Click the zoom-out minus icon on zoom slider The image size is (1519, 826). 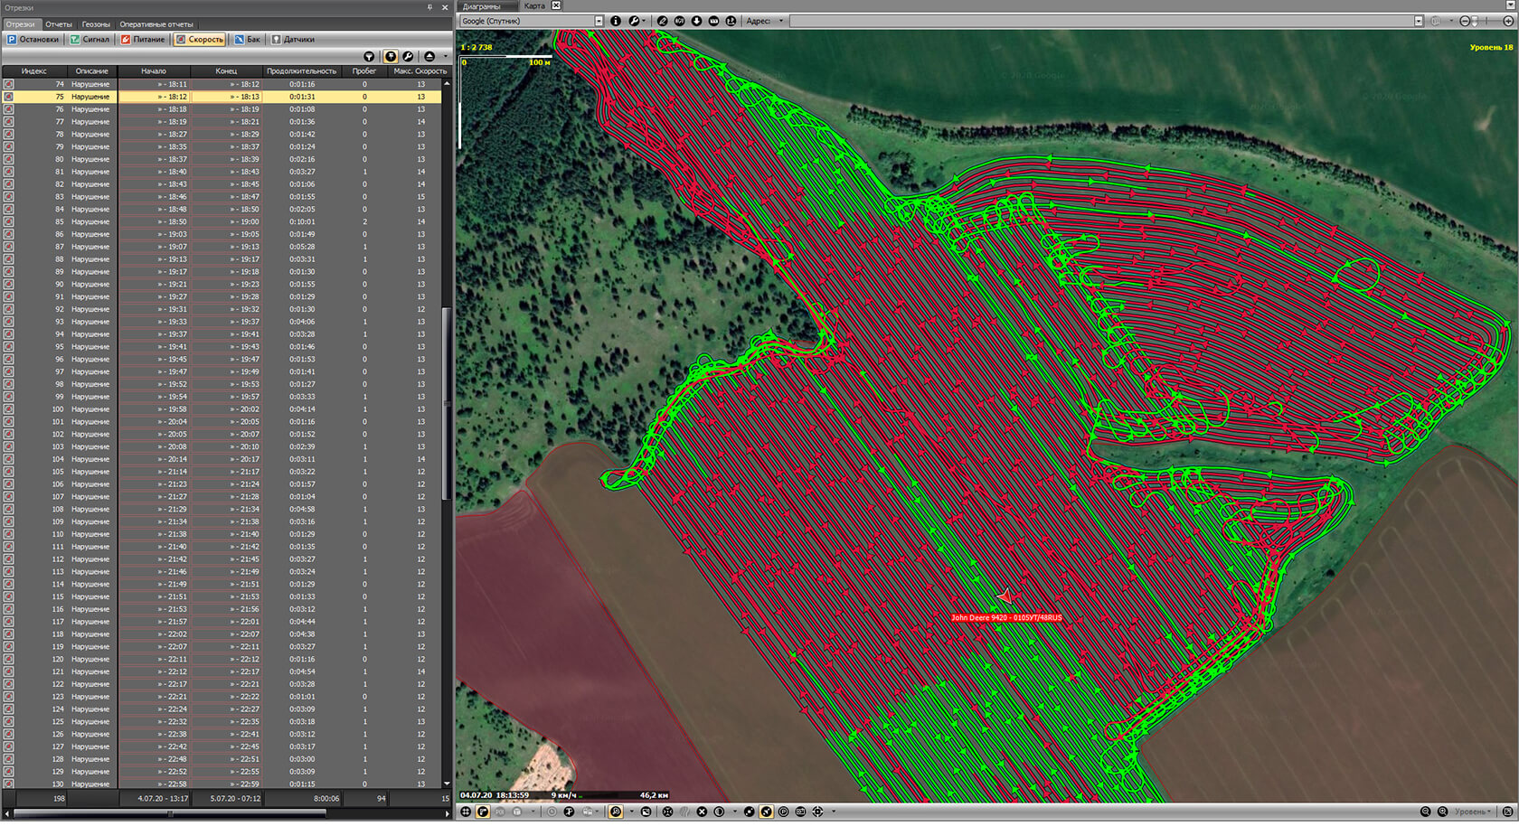1465,21
